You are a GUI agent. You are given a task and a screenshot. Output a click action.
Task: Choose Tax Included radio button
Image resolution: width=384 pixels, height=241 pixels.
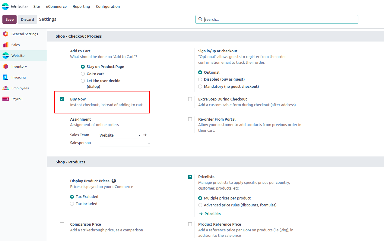[72, 204]
